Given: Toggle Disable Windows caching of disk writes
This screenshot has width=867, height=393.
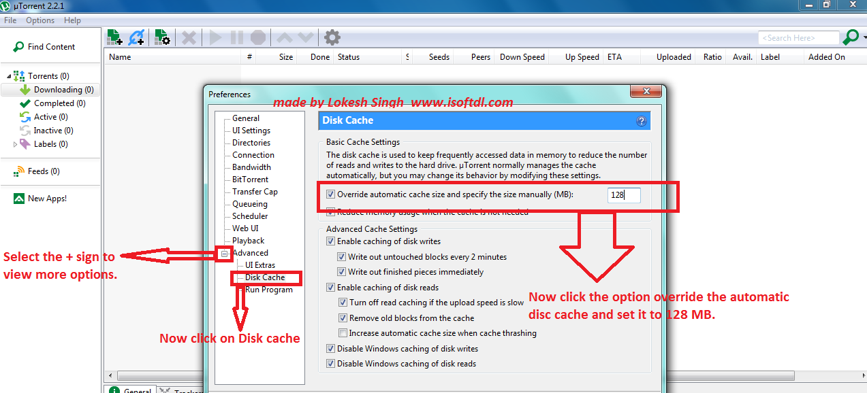Looking at the screenshot, I should point(331,349).
